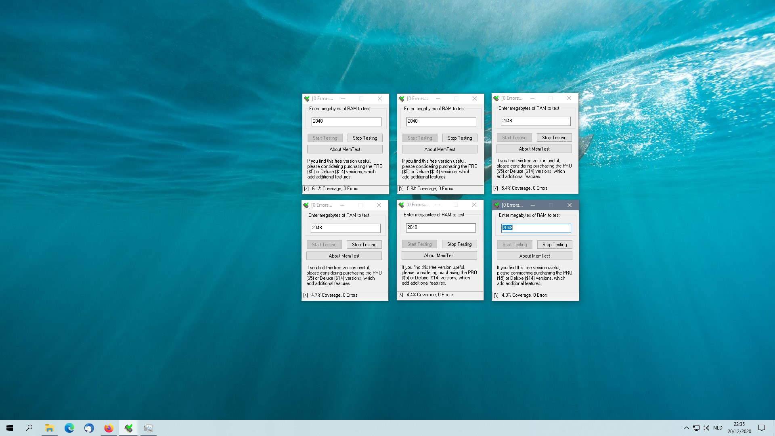
Task: Click RAM megabytes field in 6.1% window
Action: point(346,122)
